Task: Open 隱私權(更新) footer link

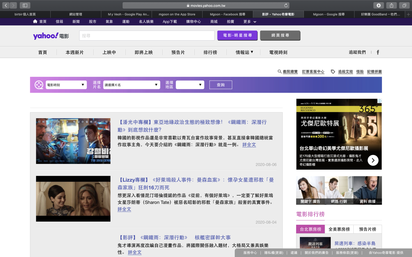Action: click(x=274, y=253)
